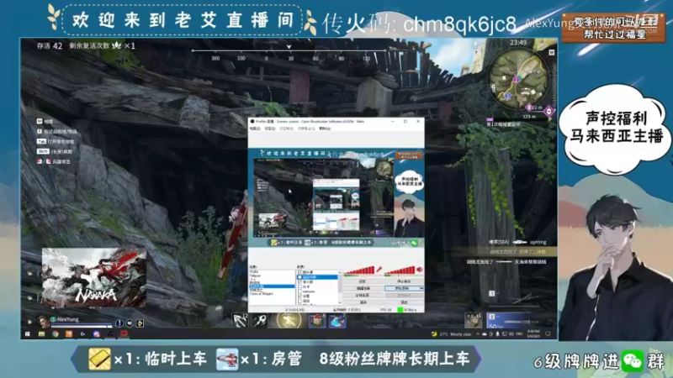Click the sources list scroll-up arrow

click(340, 272)
